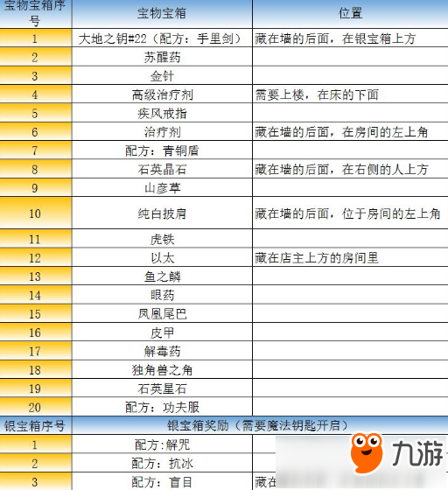This screenshot has height=490, width=448.
Task: Select the '治疗剂' cell in row 6
Action: (x=162, y=132)
